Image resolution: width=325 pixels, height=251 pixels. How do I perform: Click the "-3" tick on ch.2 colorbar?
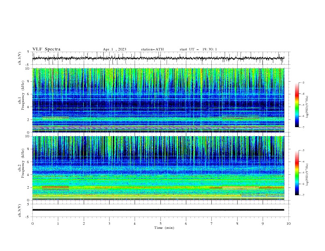[x=303, y=151]
